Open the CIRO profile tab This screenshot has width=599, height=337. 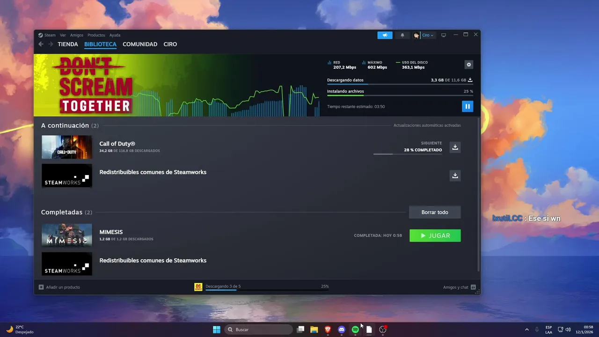coord(170,44)
